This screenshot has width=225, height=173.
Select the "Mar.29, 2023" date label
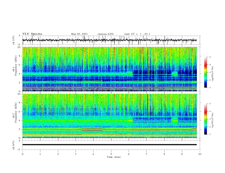coord(79,34)
